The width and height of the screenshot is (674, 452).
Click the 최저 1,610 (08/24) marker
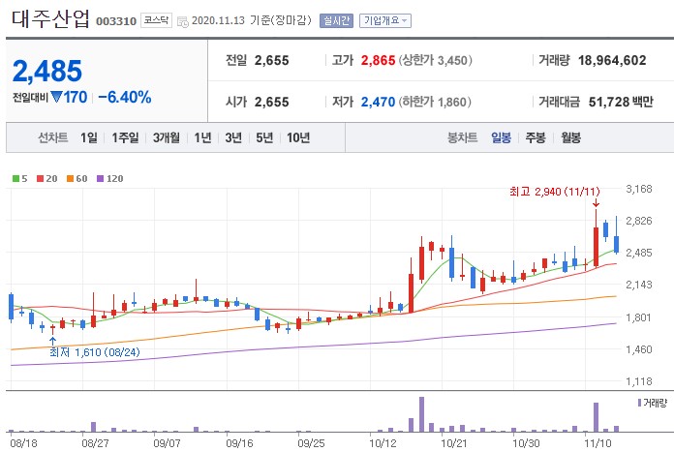click(x=95, y=352)
